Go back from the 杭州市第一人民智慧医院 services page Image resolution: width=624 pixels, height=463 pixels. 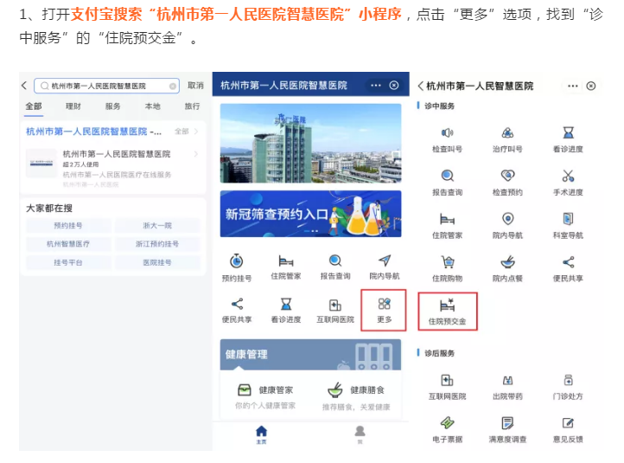(421, 86)
